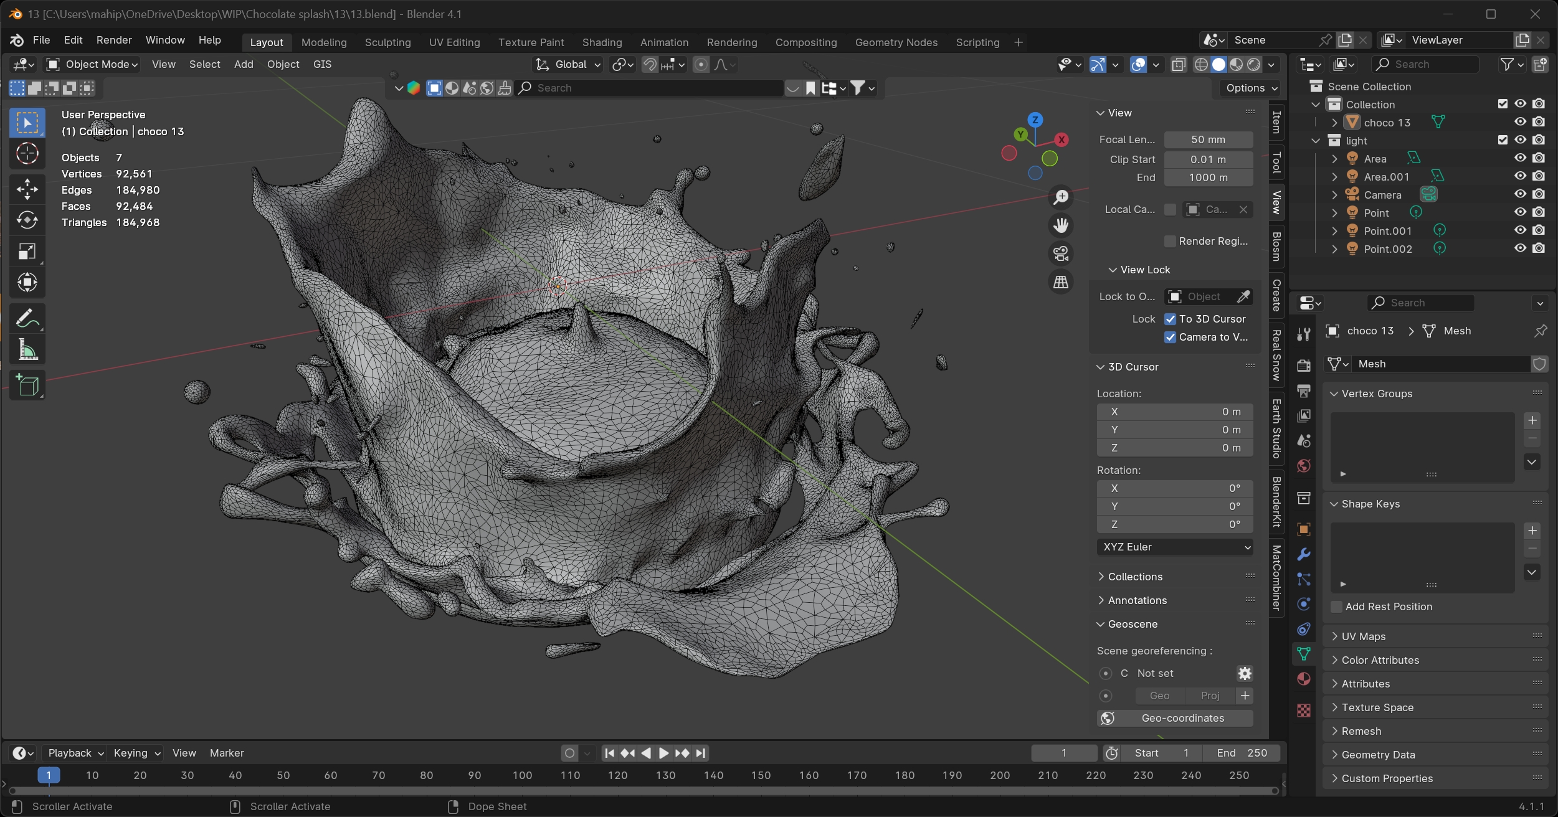Click the Add Cube tool

pos(27,385)
